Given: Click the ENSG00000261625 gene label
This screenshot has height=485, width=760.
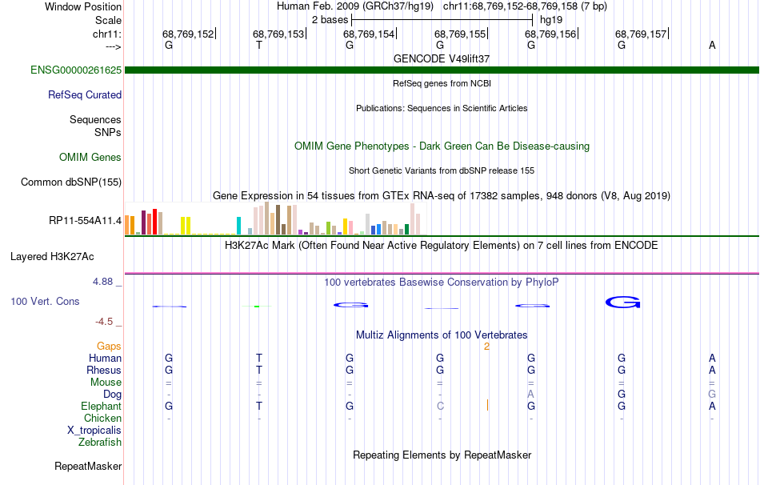Looking at the screenshot, I should pyautogui.click(x=76, y=70).
